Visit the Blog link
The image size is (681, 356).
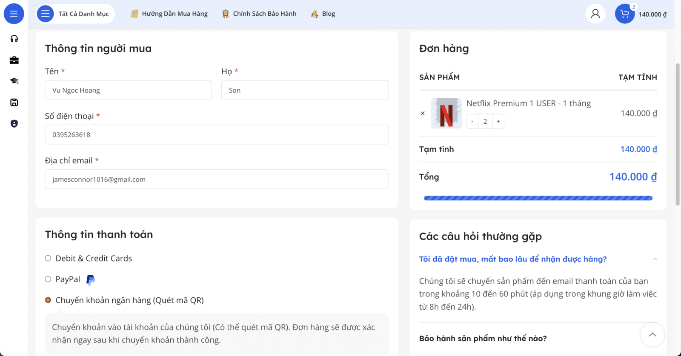coord(323,14)
